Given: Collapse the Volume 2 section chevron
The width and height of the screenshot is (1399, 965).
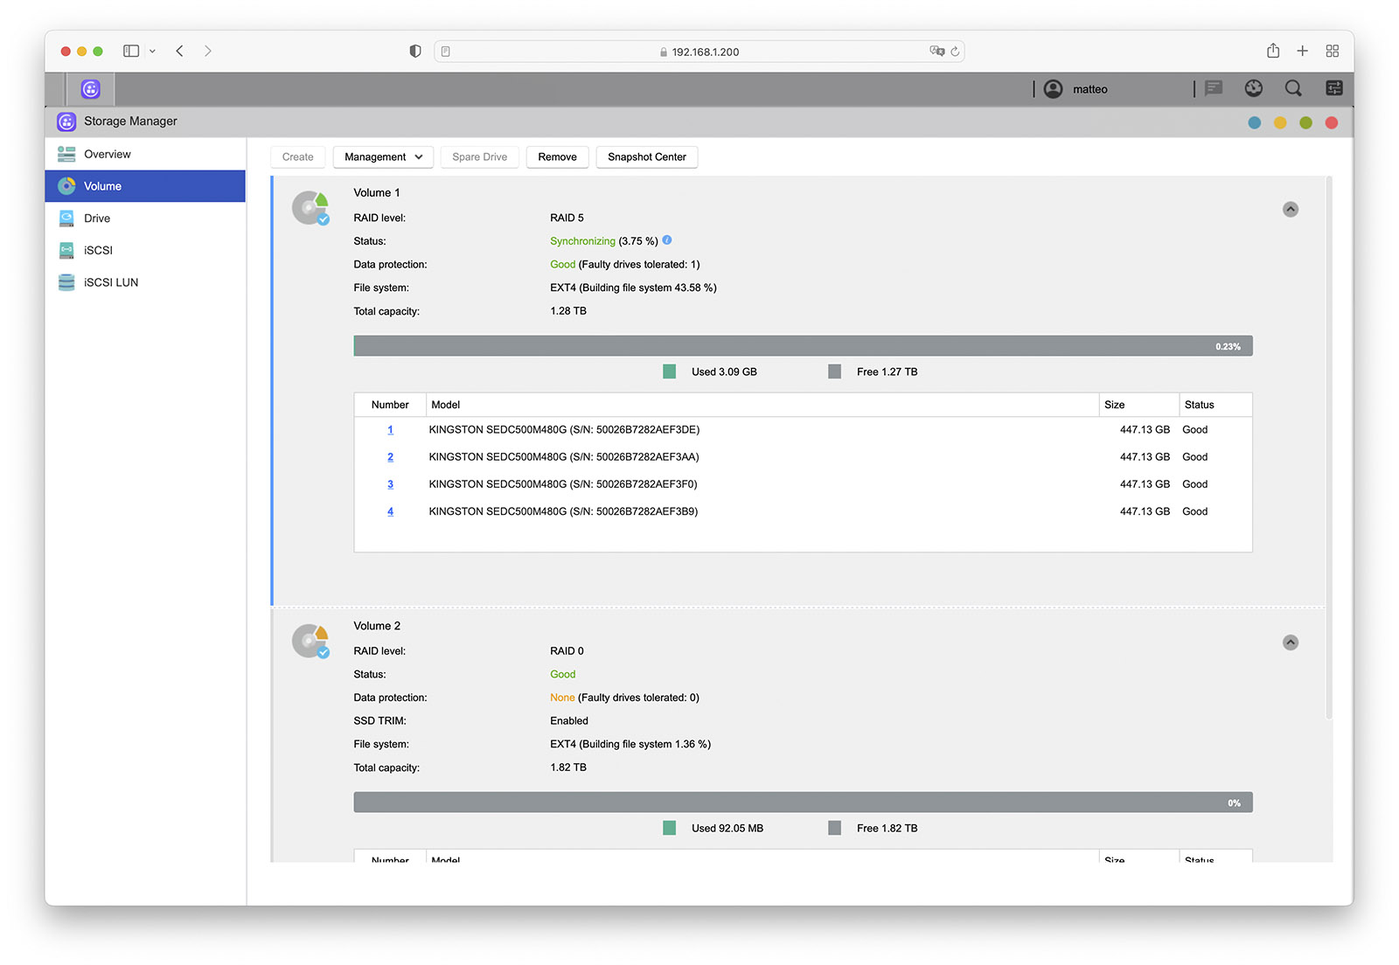Looking at the screenshot, I should click(1291, 642).
